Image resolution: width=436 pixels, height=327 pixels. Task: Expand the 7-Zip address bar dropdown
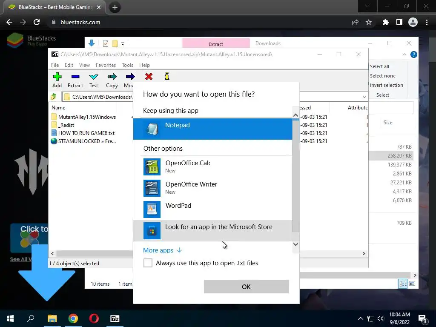(x=364, y=97)
